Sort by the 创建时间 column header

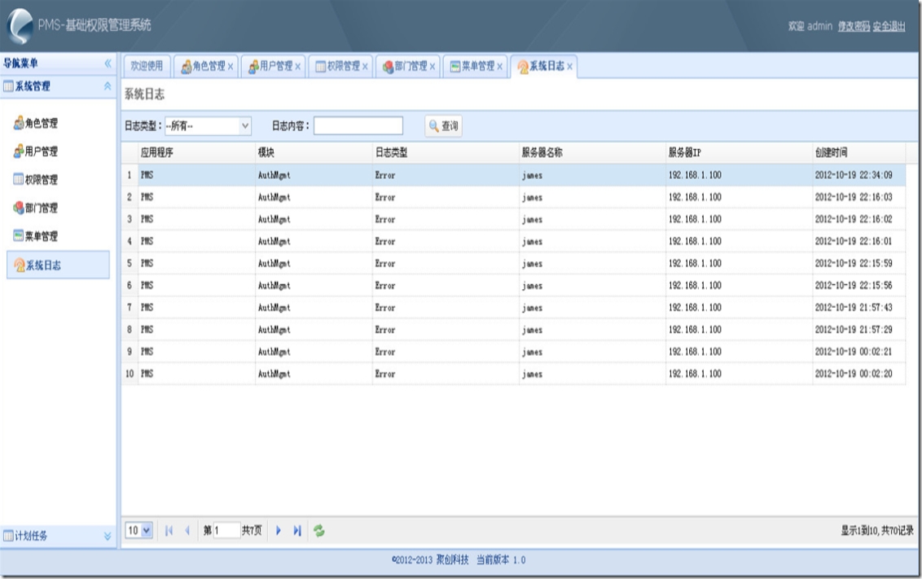pyautogui.click(x=831, y=152)
